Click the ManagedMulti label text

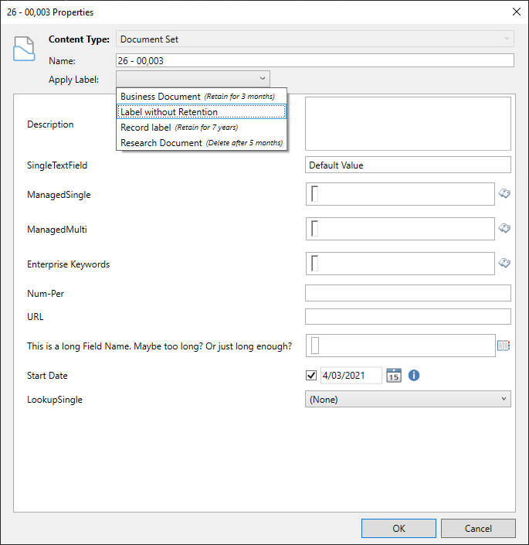(x=57, y=230)
